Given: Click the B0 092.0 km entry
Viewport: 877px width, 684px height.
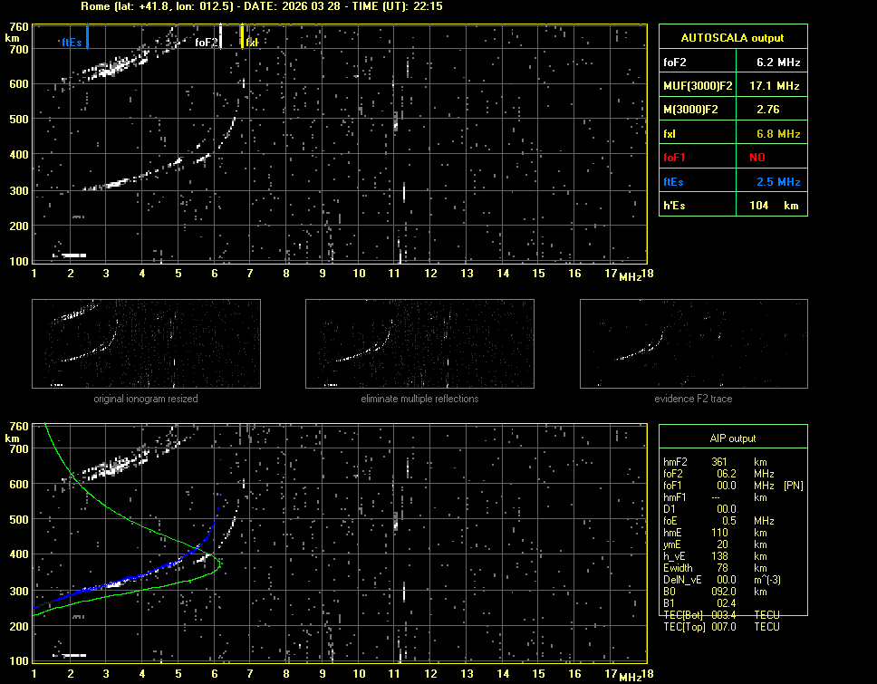Looking at the screenshot, I should [x=702, y=592].
